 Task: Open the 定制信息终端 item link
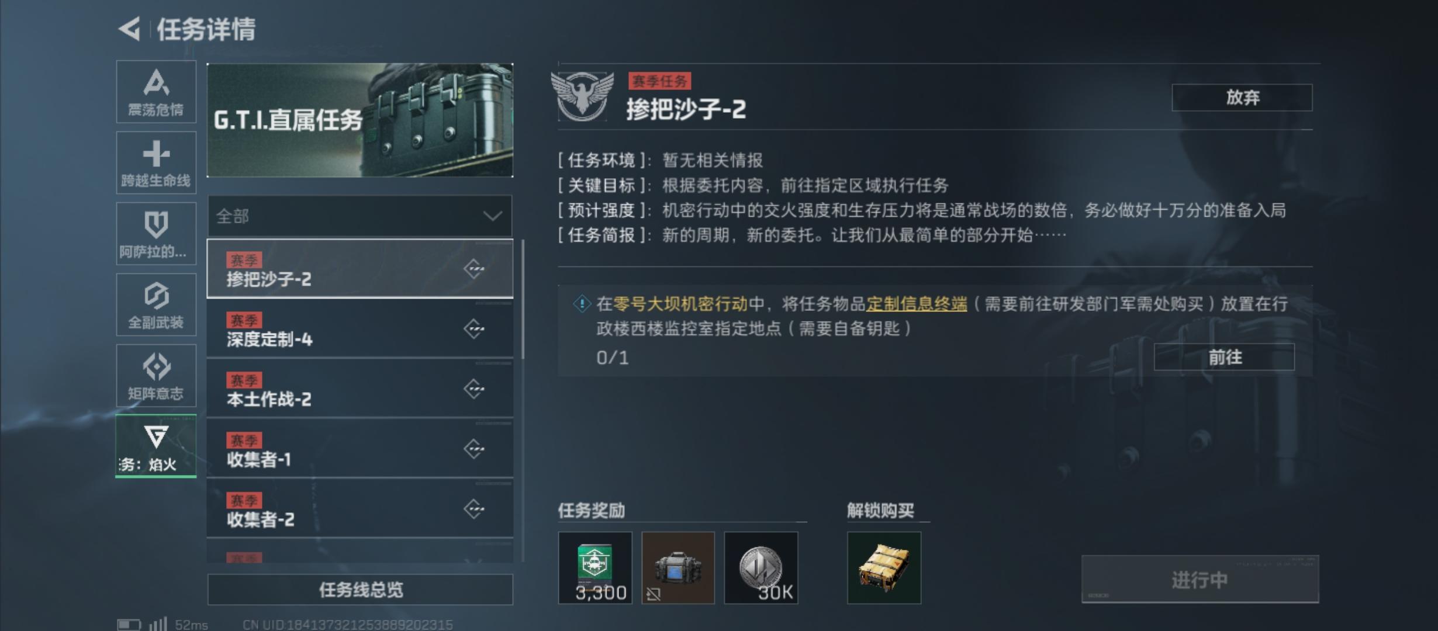[917, 304]
